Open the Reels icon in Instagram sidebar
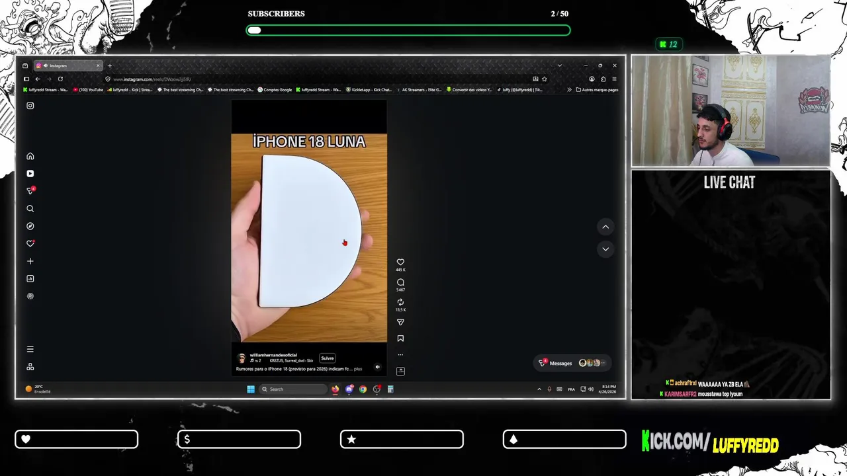 coord(30,173)
